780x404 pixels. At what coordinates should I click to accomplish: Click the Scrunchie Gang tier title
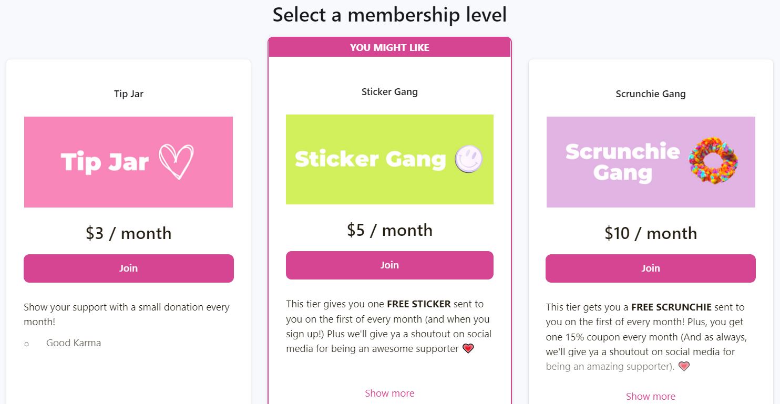point(651,94)
